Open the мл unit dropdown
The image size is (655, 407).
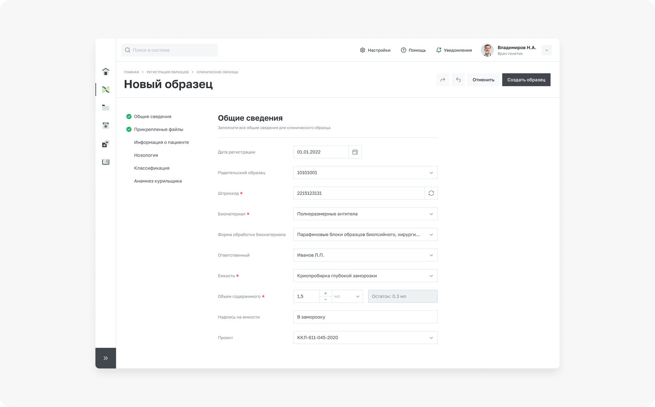click(x=347, y=297)
